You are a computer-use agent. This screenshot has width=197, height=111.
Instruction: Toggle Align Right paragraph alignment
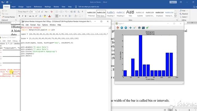click(63, 16)
